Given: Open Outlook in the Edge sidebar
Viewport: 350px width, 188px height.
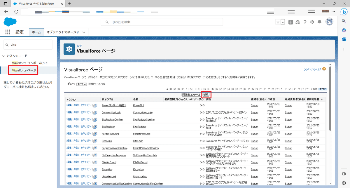Looking at the screenshot, I should point(344,39).
